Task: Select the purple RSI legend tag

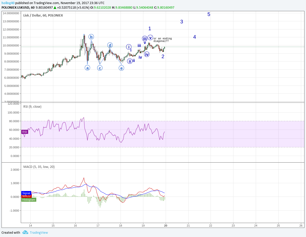Action: [25, 132]
